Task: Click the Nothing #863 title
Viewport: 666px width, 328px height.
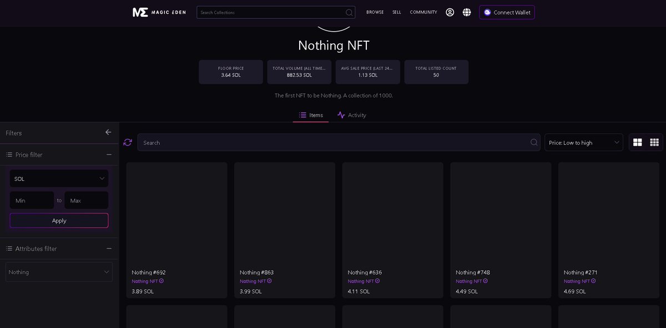Action: (256, 273)
